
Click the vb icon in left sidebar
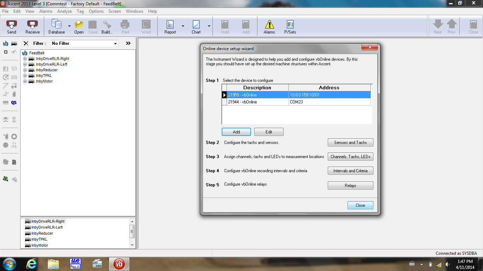coord(5,43)
